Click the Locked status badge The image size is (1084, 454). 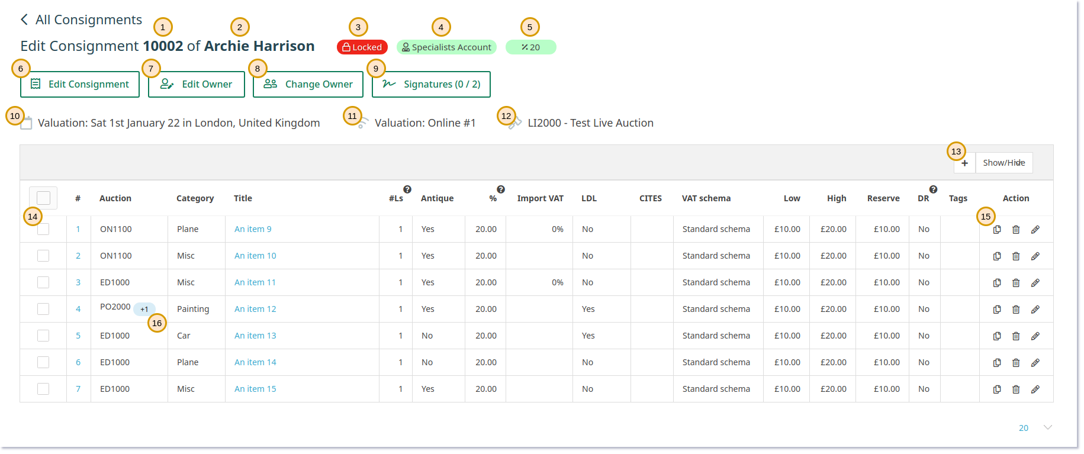click(362, 47)
